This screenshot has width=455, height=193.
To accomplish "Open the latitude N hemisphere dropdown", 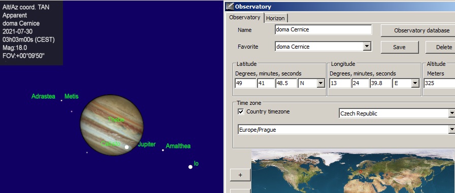I will (320, 84).
